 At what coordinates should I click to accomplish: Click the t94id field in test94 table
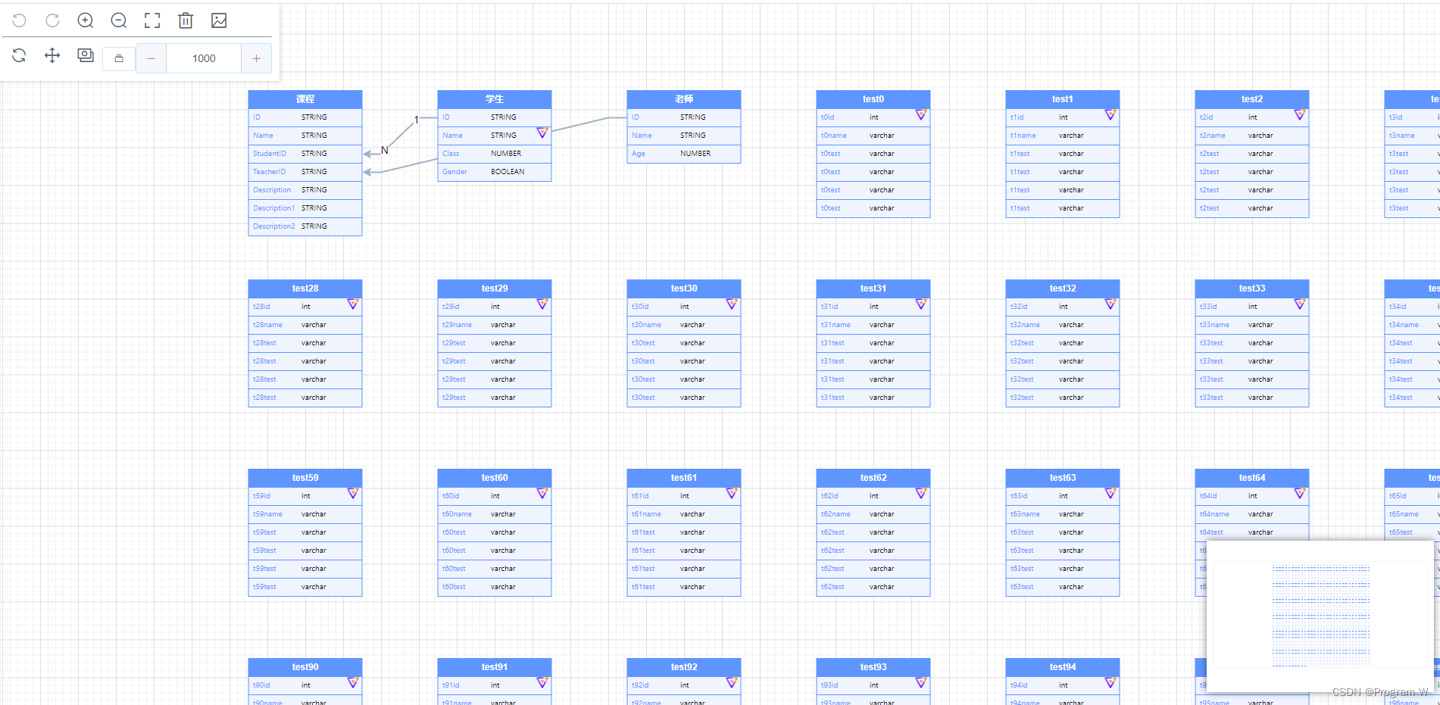pos(1063,685)
